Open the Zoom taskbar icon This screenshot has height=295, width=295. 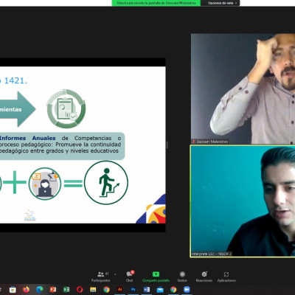point(187,290)
